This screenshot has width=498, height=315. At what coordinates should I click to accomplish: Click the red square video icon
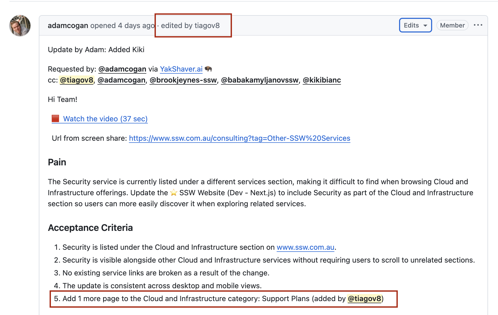(55, 119)
